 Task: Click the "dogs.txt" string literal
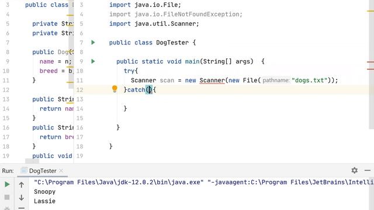(309, 80)
